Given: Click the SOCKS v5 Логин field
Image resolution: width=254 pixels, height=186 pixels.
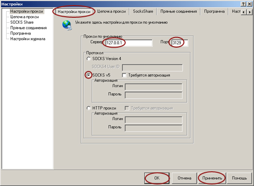Looking at the screenshot, I should tap(153, 87).
